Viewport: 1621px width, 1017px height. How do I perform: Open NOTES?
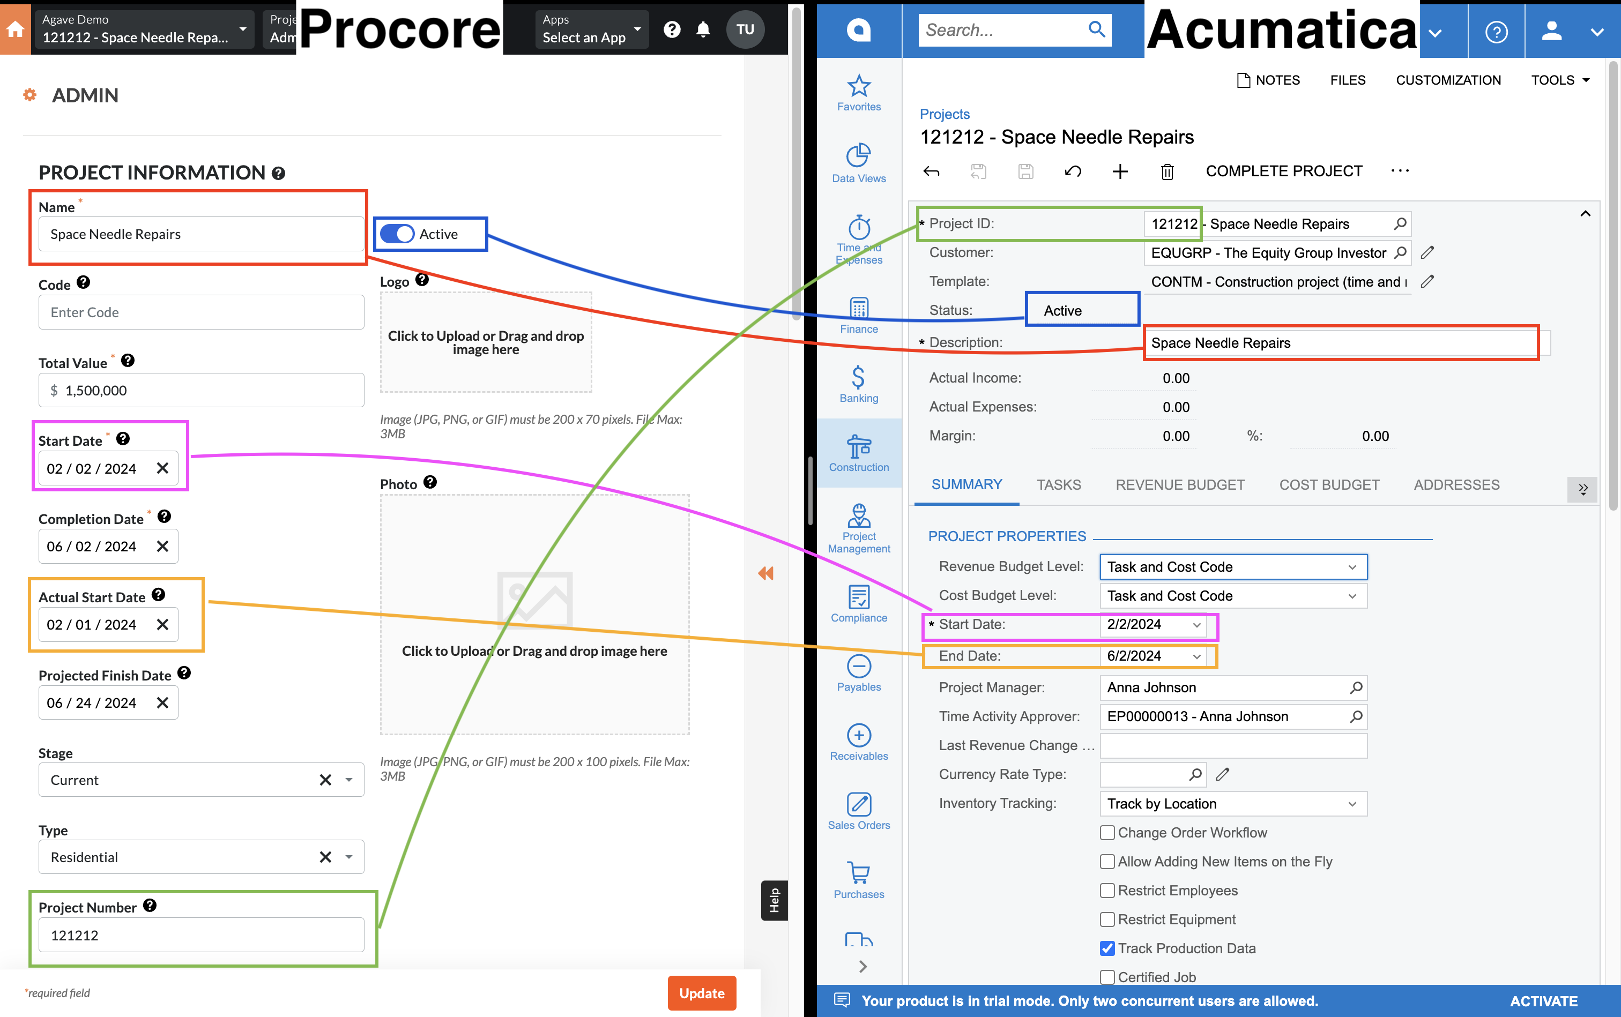[1268, 80]
